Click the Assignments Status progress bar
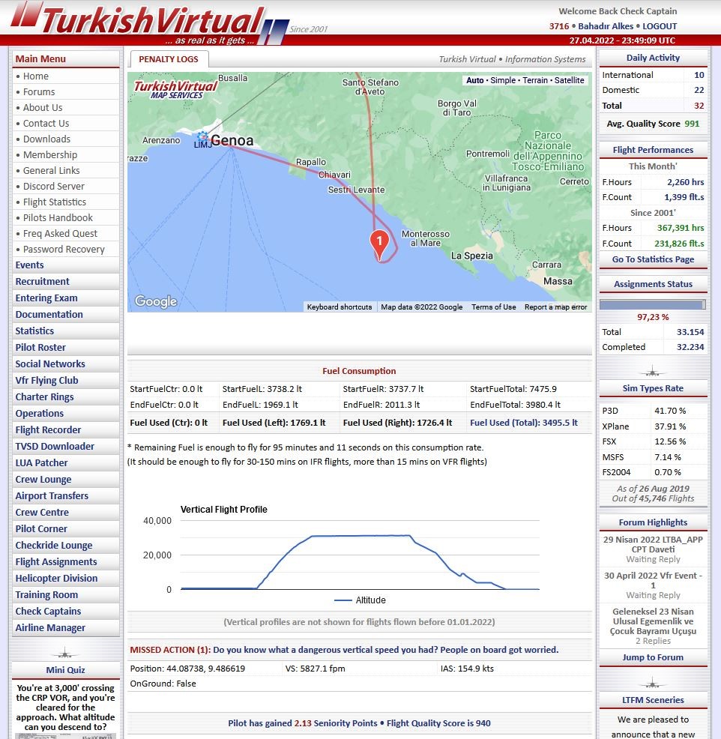This screenshot has width=721, height=739. [x=653, y=304]
